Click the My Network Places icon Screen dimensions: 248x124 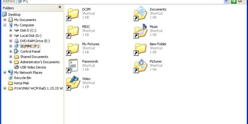coord(11,72)
